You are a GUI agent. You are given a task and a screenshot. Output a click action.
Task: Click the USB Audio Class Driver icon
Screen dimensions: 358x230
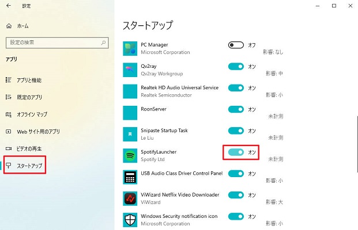point(130,177)
